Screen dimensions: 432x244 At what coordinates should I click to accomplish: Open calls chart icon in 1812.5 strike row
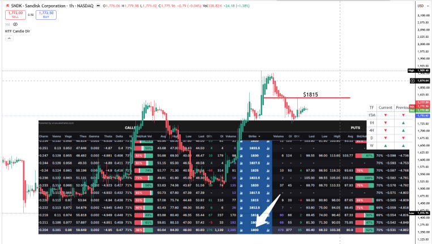241,208
